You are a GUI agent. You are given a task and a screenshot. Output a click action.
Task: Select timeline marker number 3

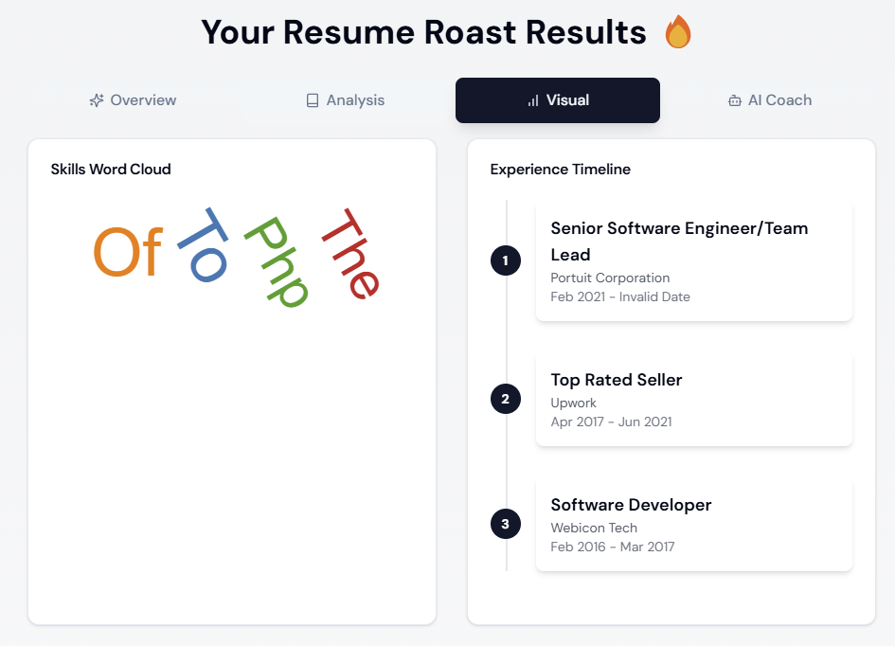[506, 524]
